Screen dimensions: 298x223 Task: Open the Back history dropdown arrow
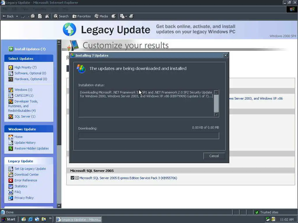pyautogui.click(x=17, y=17)
